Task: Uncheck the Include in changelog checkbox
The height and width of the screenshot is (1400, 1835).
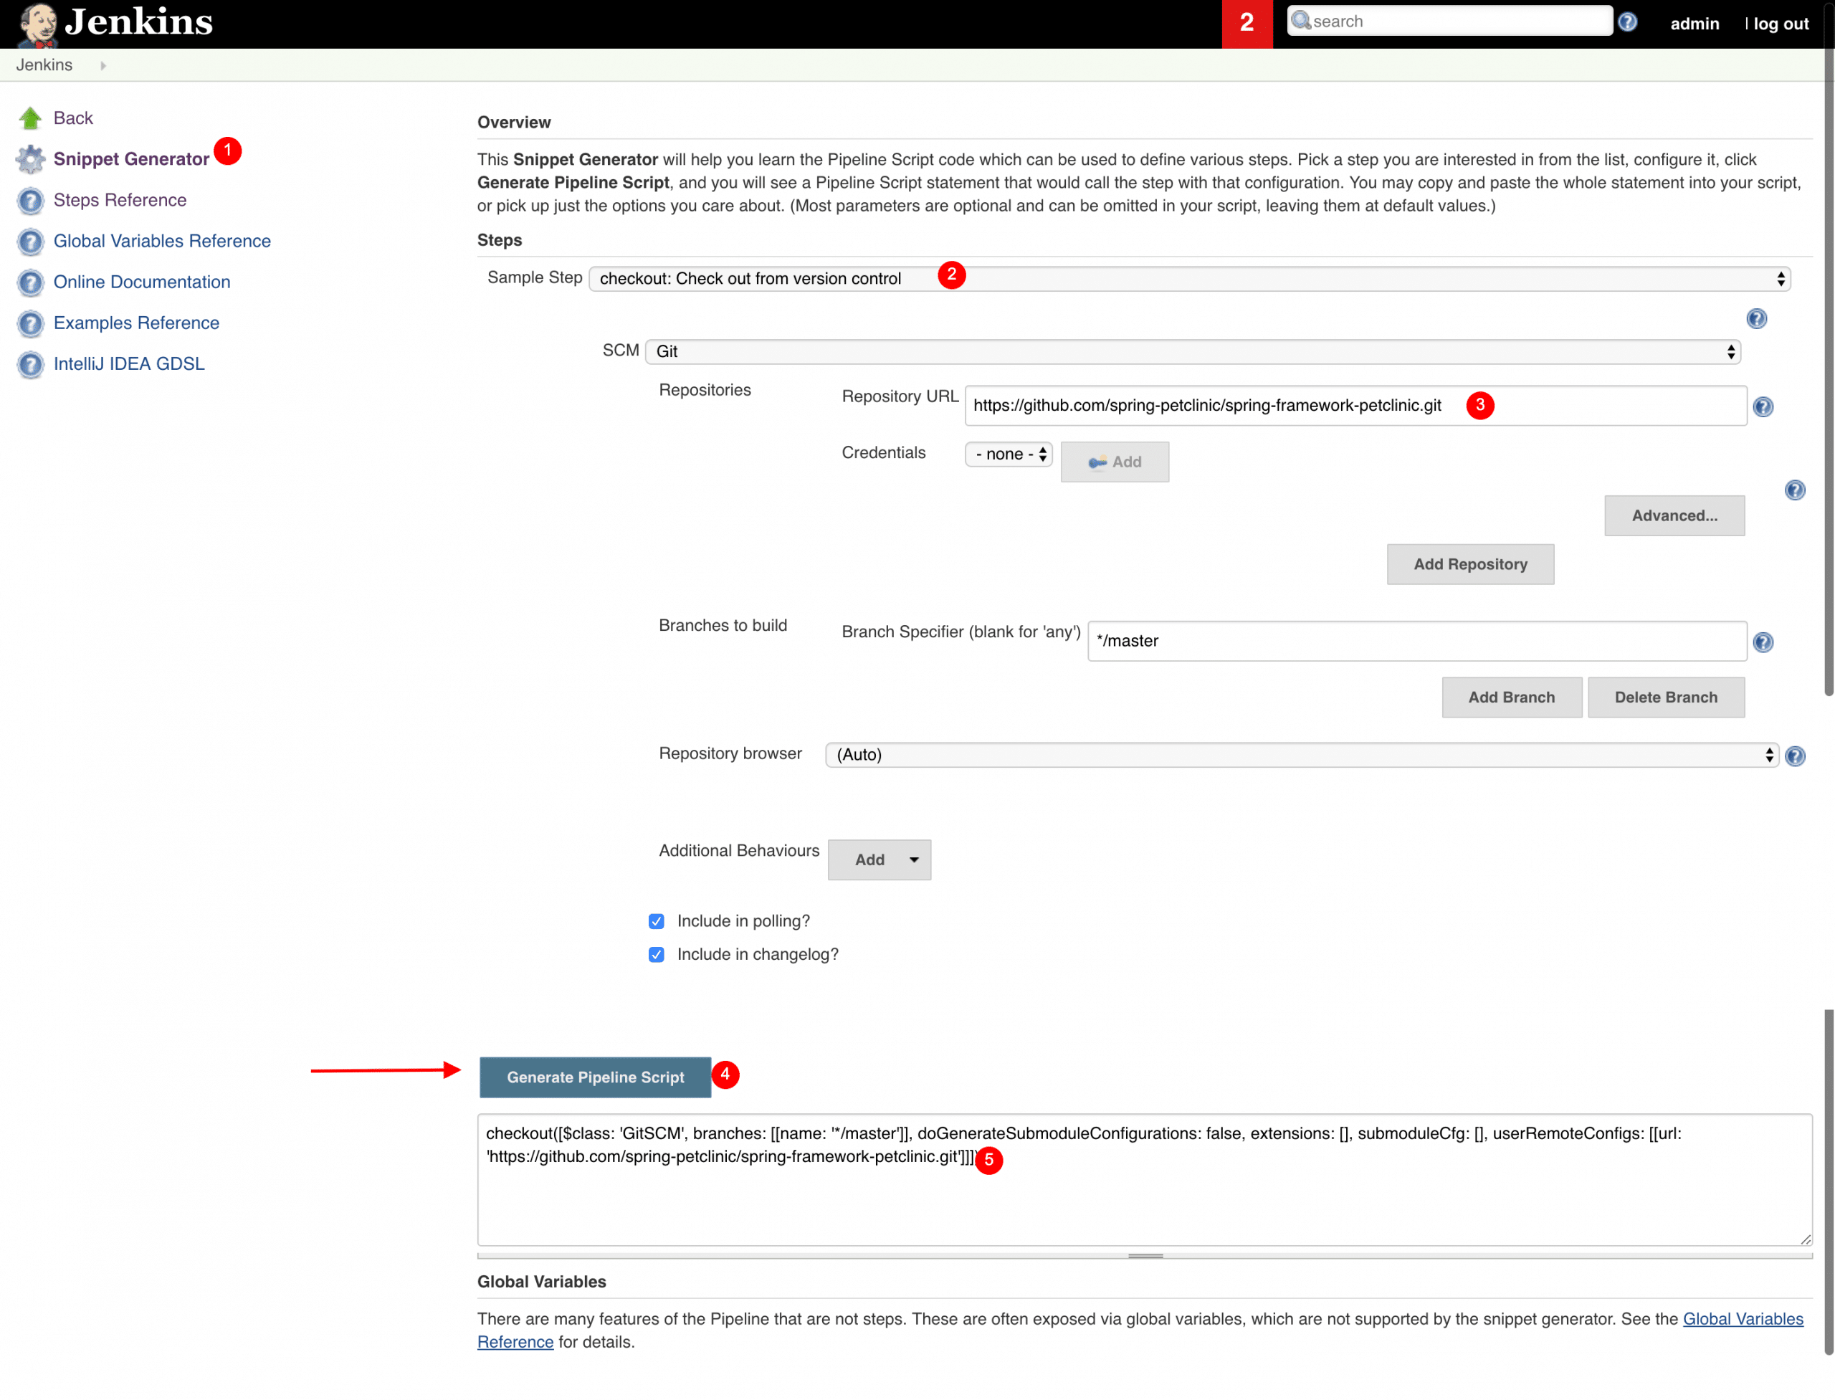Action: click(x=657, y=954)
